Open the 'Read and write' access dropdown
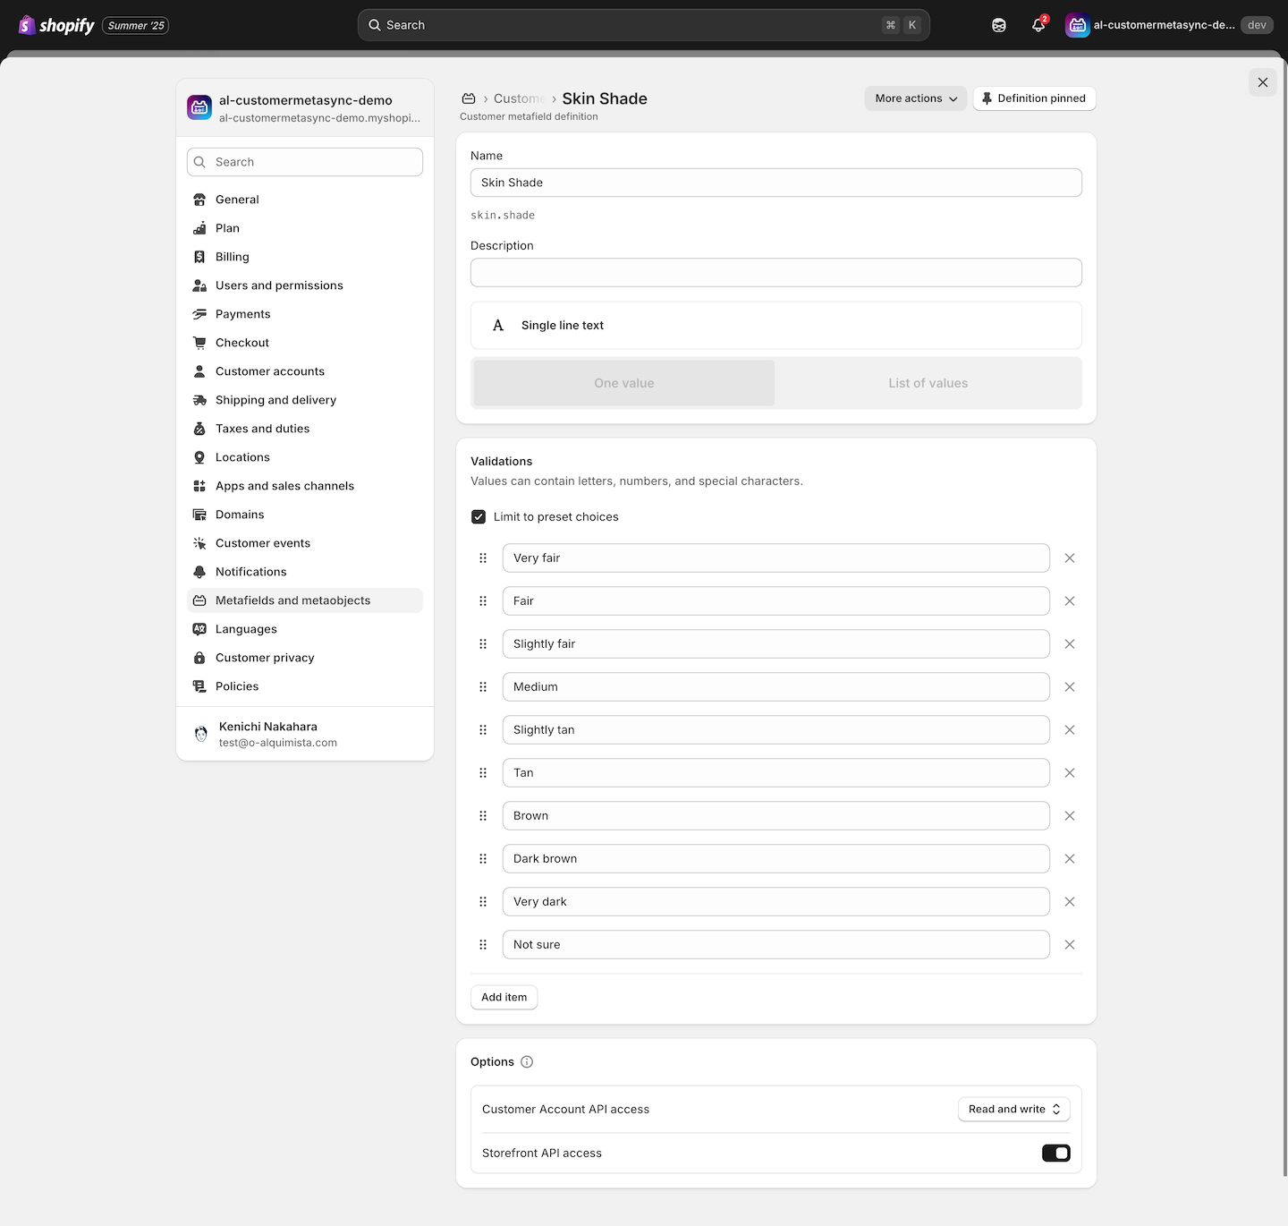This screenshot has height=1226, width=1288. click(1013, 1110)
